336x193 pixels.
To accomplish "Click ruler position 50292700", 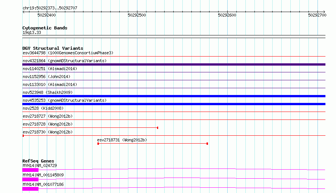I will pos(317,15).
